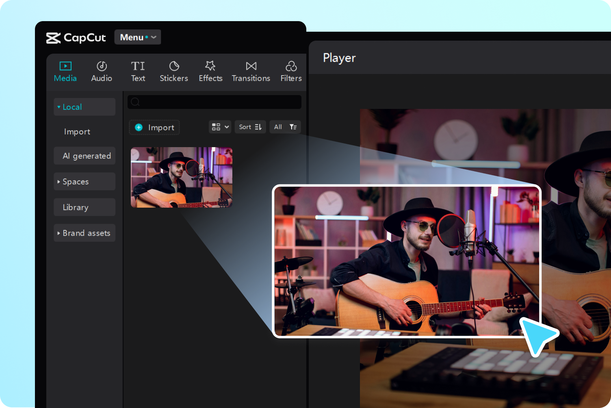Open the AI generated library
Screen dimensions: 611x408
pos(84,156)
